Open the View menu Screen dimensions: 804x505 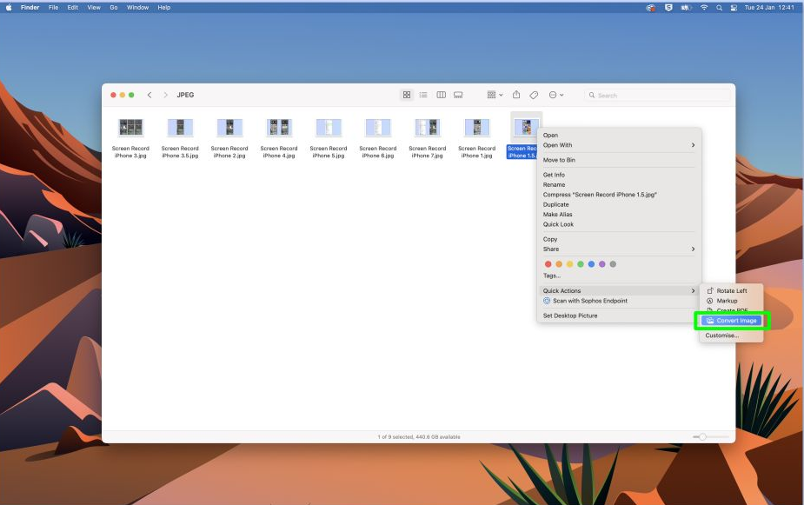tap(94, 8)
